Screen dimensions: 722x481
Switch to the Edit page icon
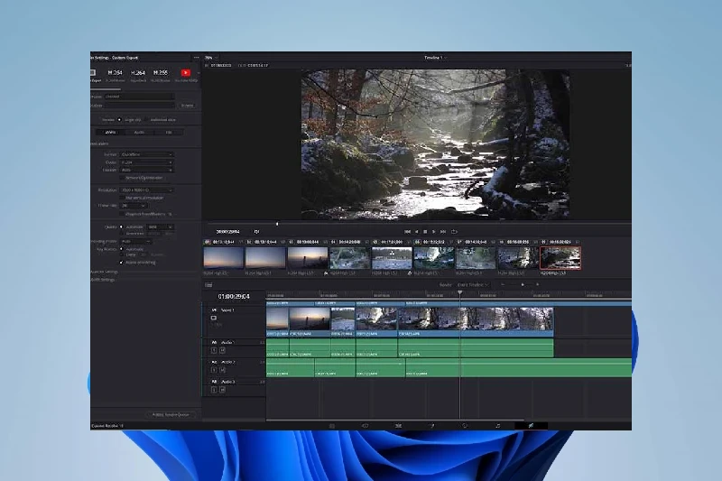398,426
